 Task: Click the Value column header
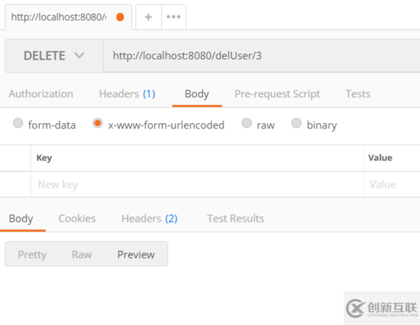click(392, 158)
